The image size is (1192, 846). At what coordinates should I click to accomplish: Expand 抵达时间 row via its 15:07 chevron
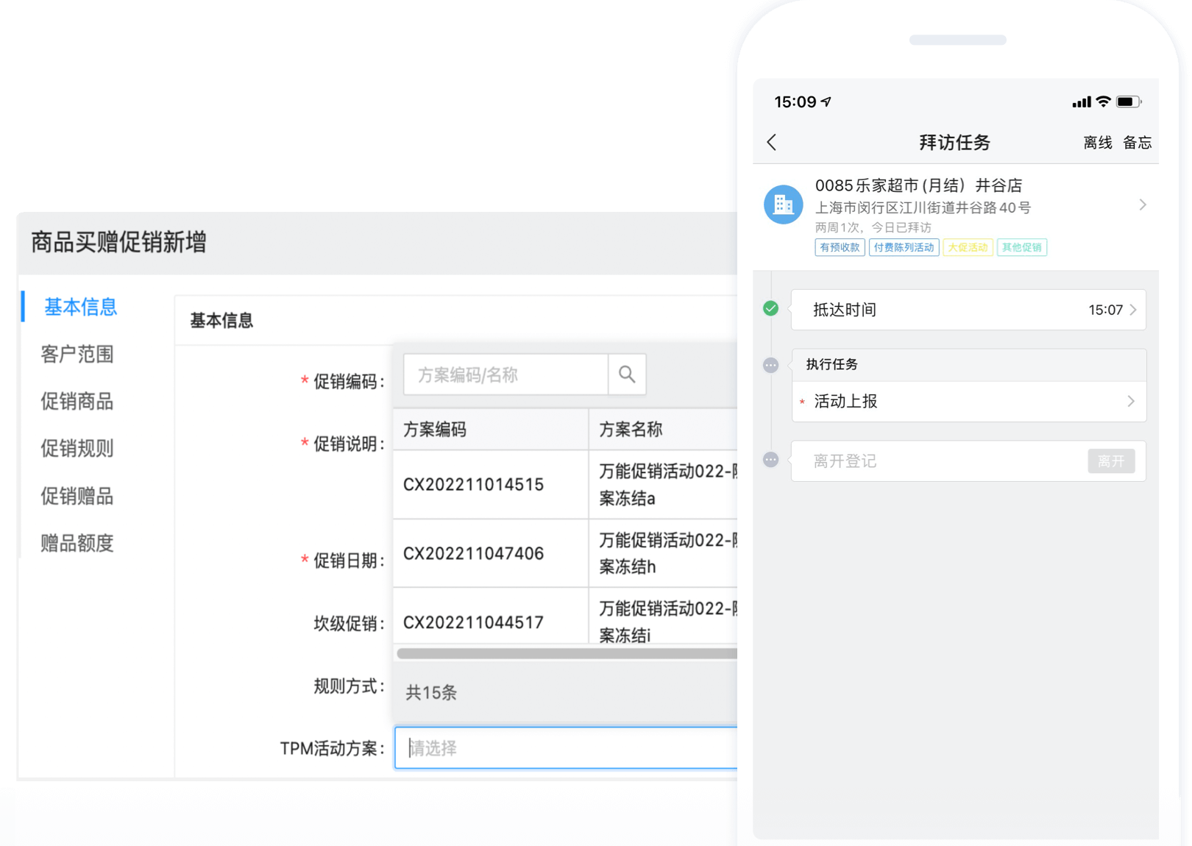(1133, 310)
